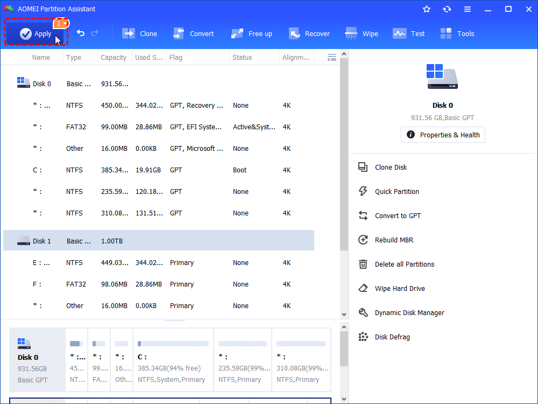The width and height of the screenshot is (538, 404).
Task: Select the F: FAT32 partition row
Action: pos(159,284)
